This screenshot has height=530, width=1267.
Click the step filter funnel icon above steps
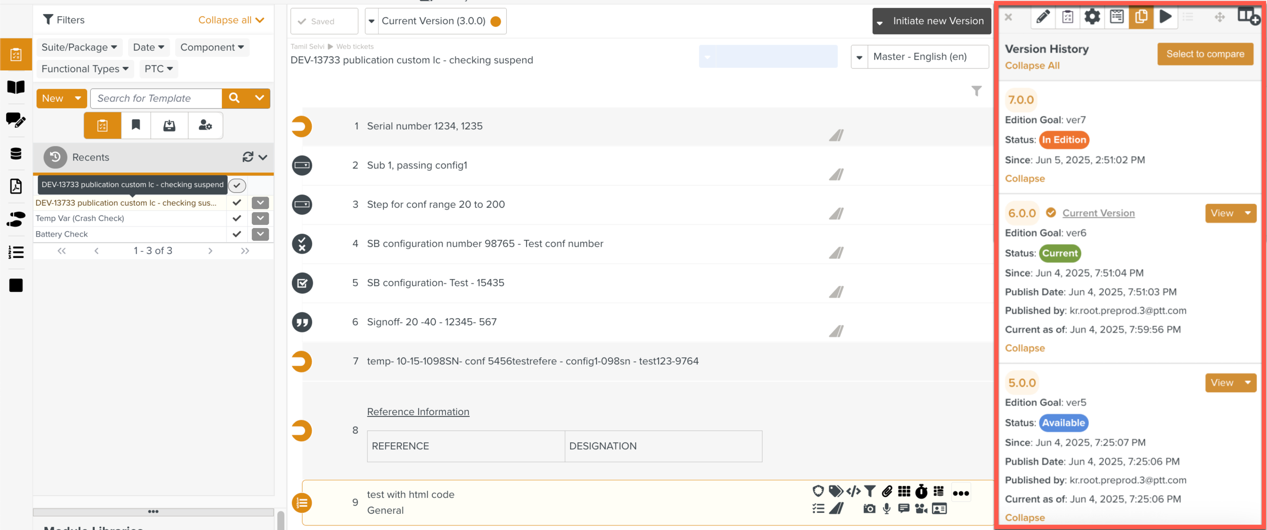pos(976,91)
